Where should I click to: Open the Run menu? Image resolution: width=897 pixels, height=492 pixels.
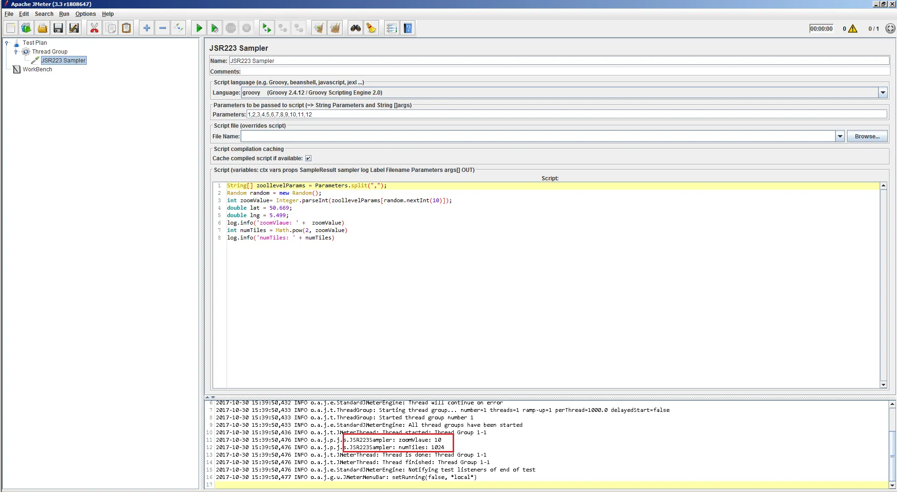[x=64, y=14]
